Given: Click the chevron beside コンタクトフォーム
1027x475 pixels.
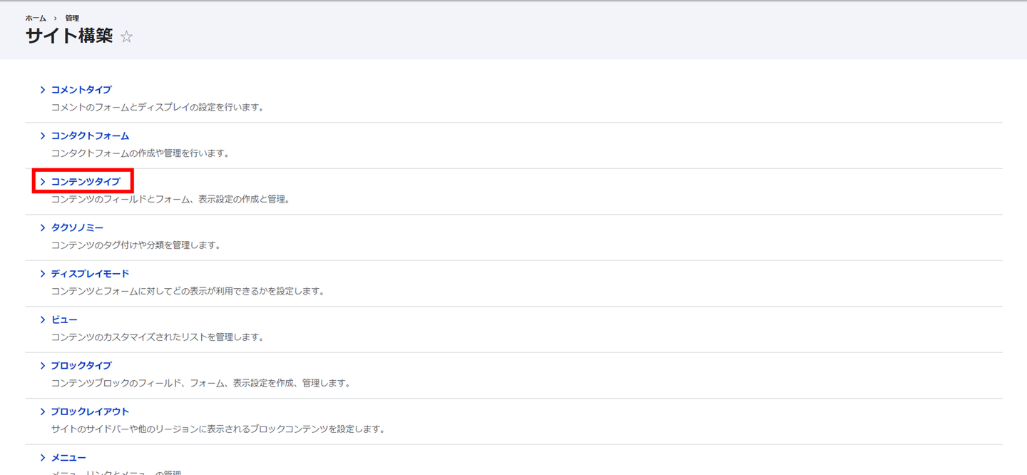Looking at the screenshot, I should click(43, 136).
